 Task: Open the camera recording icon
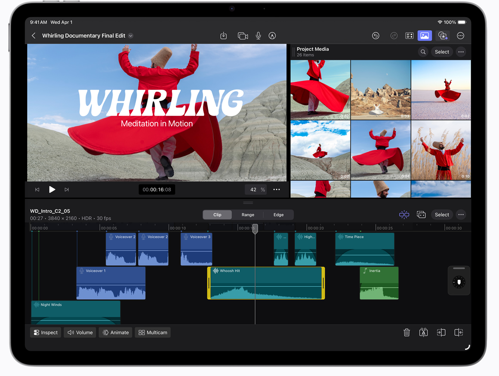pyautogui.click(x=243, y=36)
